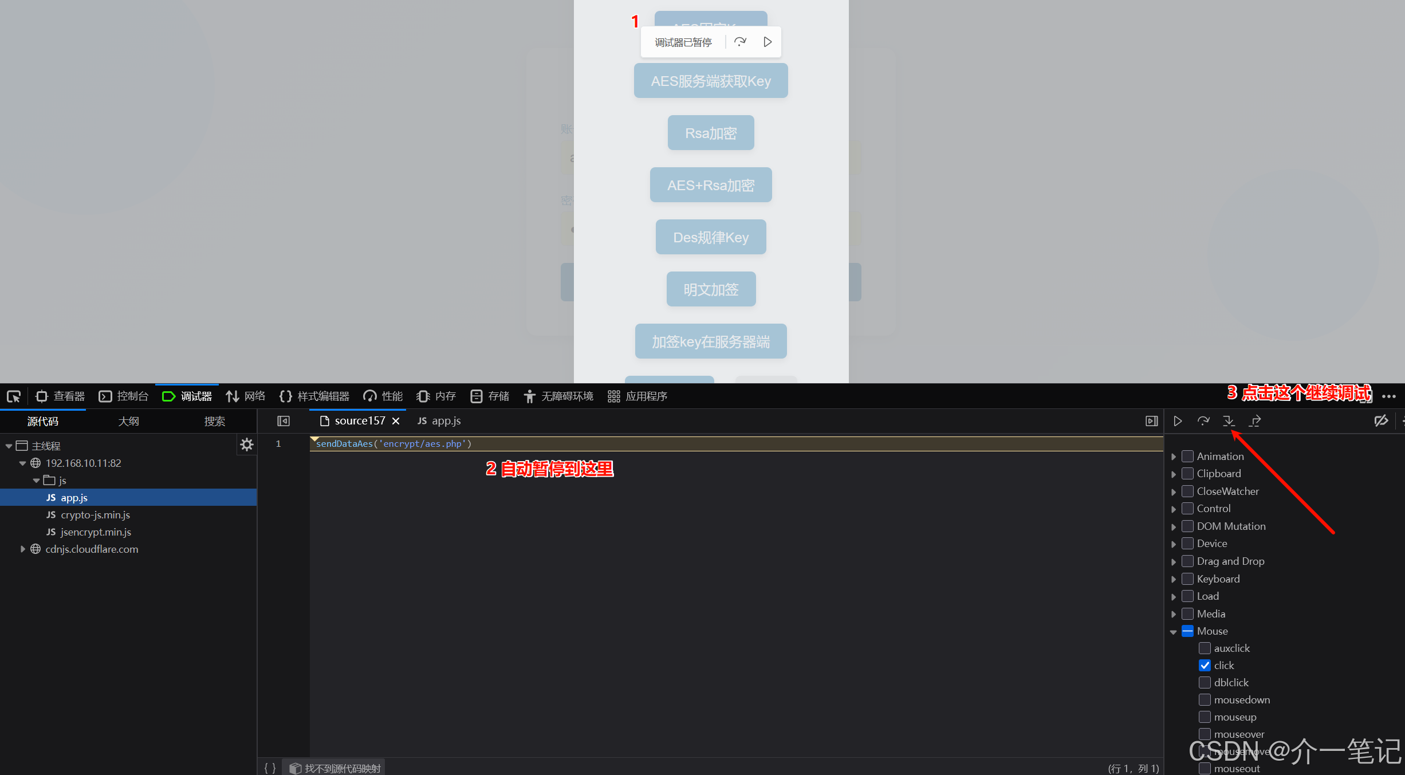
Task: Click the Step Over icon
Action: click(x=1203, y=421)
